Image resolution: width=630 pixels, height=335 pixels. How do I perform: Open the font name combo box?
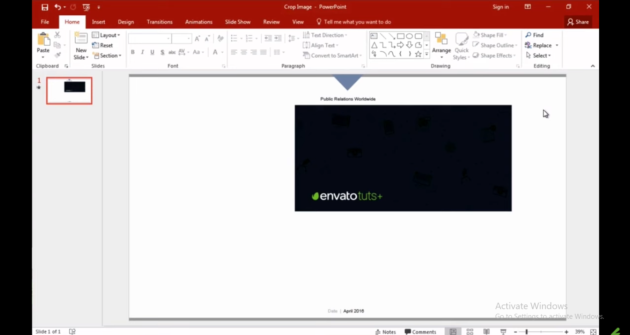point(150,39)
